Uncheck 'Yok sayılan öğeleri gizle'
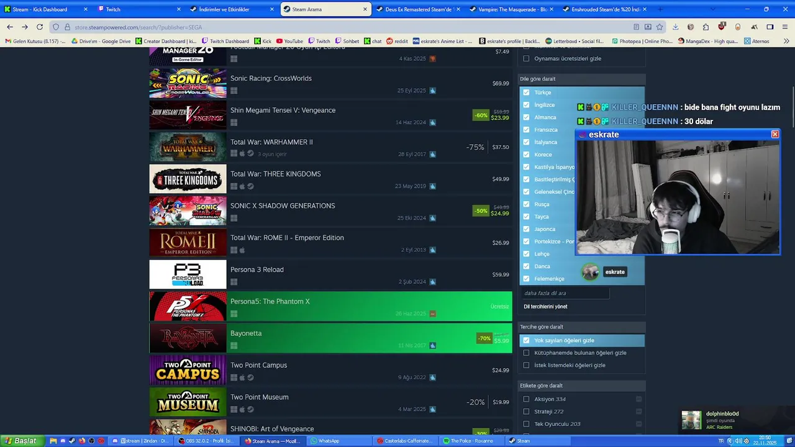Image resolution: width=795 pixels, height=447 pixels. point(526,340)
